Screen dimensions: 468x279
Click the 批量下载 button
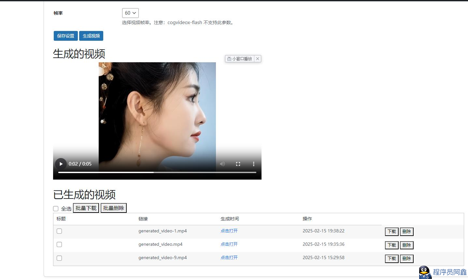pyautogui.click(x=86, y=208)
